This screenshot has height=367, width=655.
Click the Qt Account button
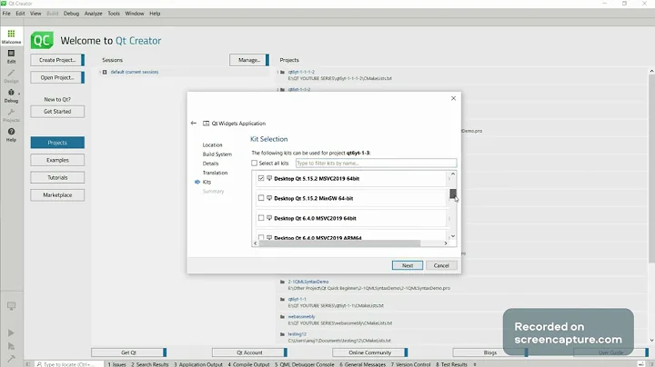(x=249, y=352)
